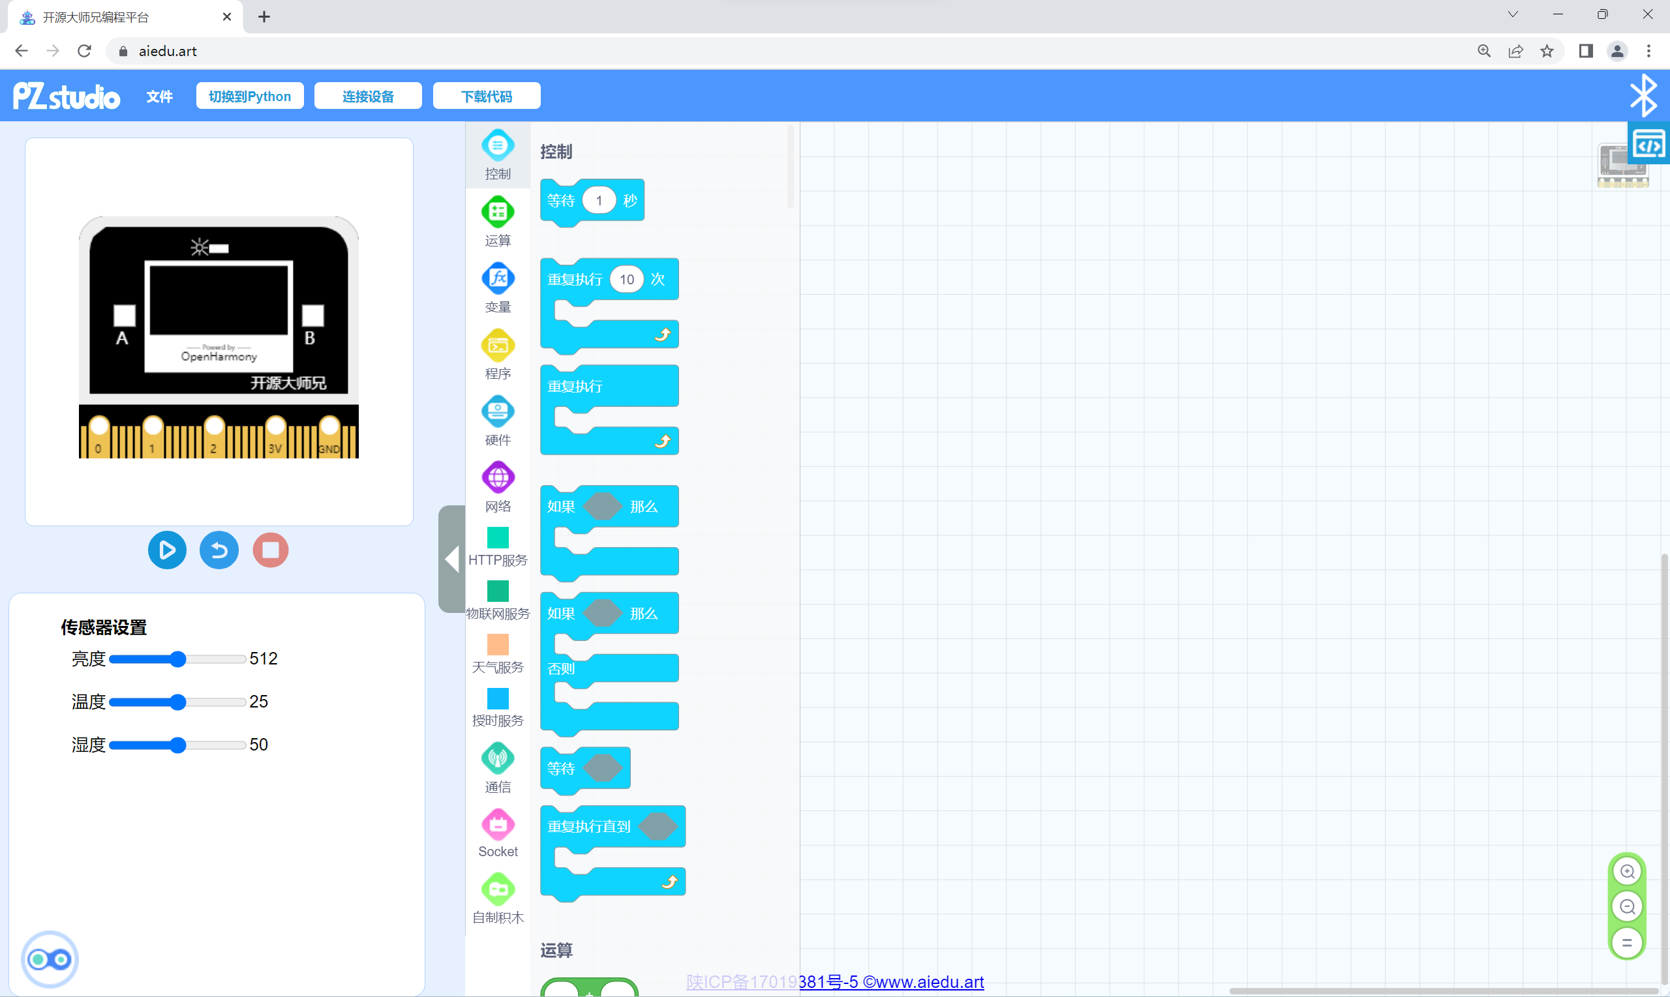1670x997 pixels.
Task: Select the 变量 variables category icon
Action: (x=497, y=279)
